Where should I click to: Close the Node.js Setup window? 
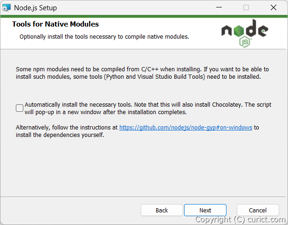[x=274, y=7]
